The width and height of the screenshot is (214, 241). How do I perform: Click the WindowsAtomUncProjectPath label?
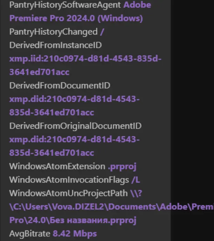[x=68, y=193]
